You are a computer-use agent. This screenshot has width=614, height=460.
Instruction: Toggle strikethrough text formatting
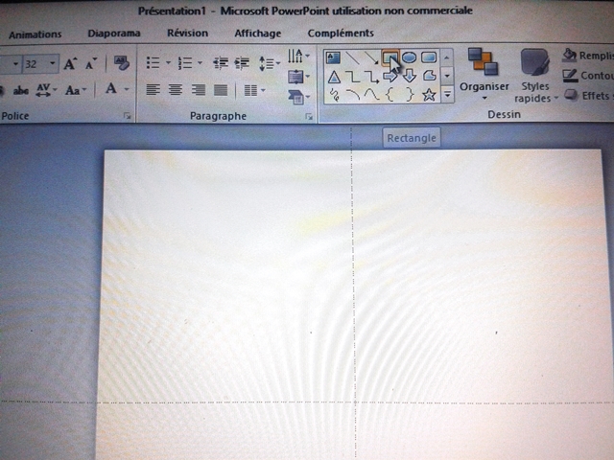pos(22,90)
